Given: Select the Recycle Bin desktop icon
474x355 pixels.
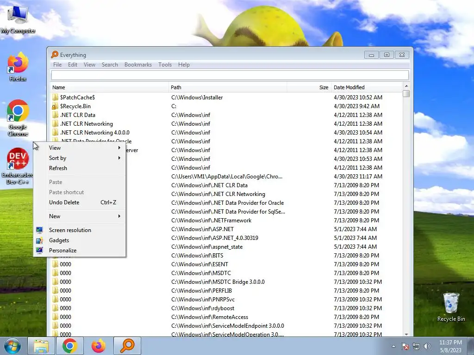Looking at the screenshot, I should point(451,307).
